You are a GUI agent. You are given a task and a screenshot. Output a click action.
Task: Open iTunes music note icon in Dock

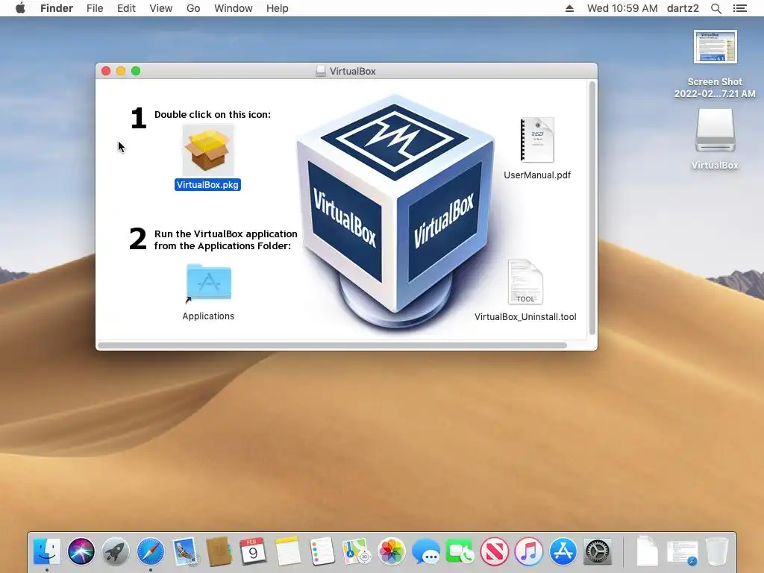(529, 551)
